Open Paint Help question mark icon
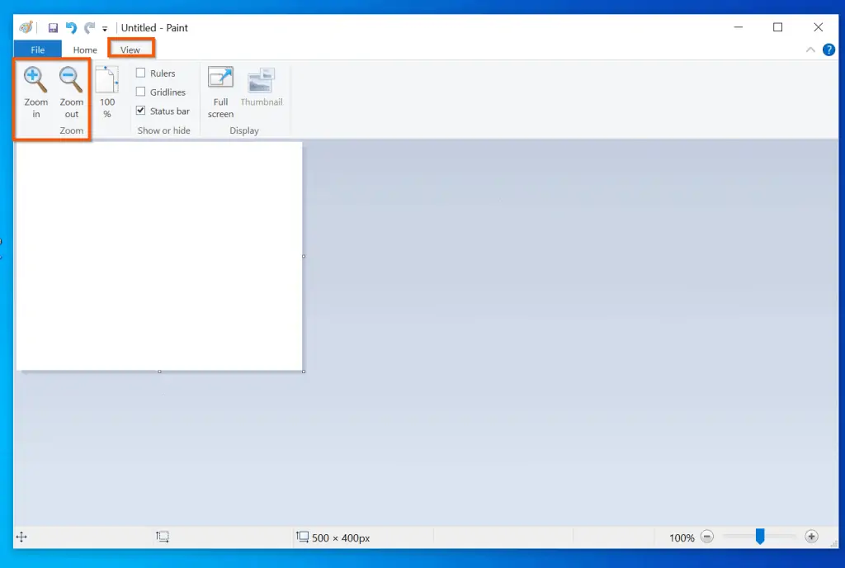Viewport: 845px width, 568px height. [x=828, y=50]
